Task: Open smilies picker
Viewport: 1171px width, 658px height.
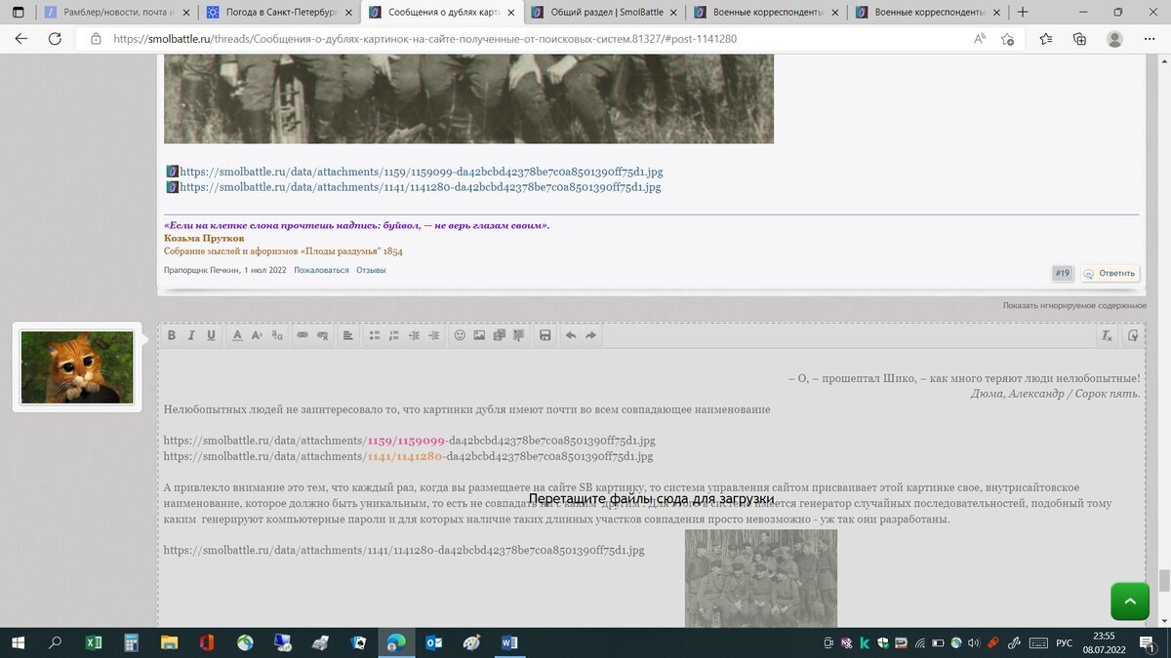Action: tap(460, 335)
